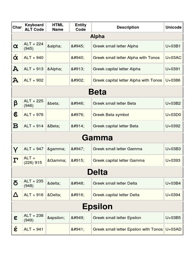Click the small alpha character glyph
This screenshot has width=194, height=259.
[16, 46]
